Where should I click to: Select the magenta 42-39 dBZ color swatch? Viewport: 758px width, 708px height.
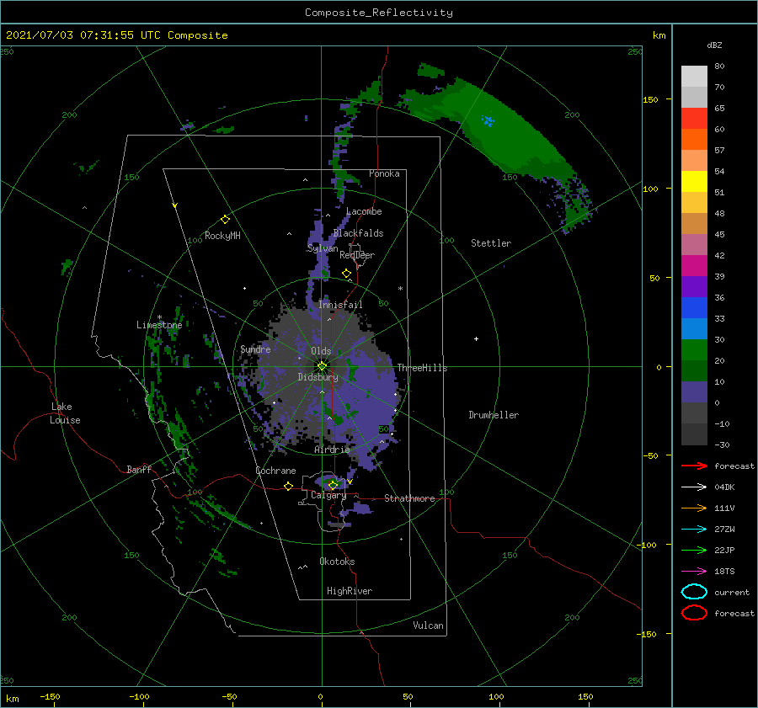click(x=694, y=266)
